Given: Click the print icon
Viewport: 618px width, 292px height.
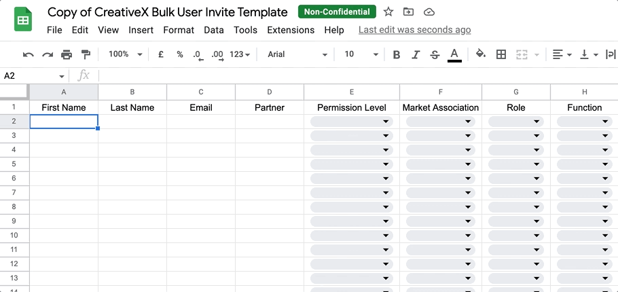Looking at the screenshot, I should pyautogui.click(x=67, y=54).
